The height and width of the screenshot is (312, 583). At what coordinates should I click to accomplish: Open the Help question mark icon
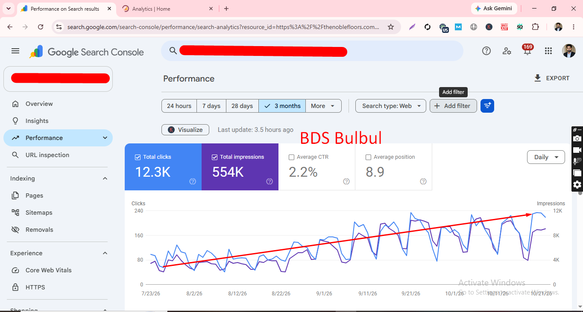pos(486,51)
